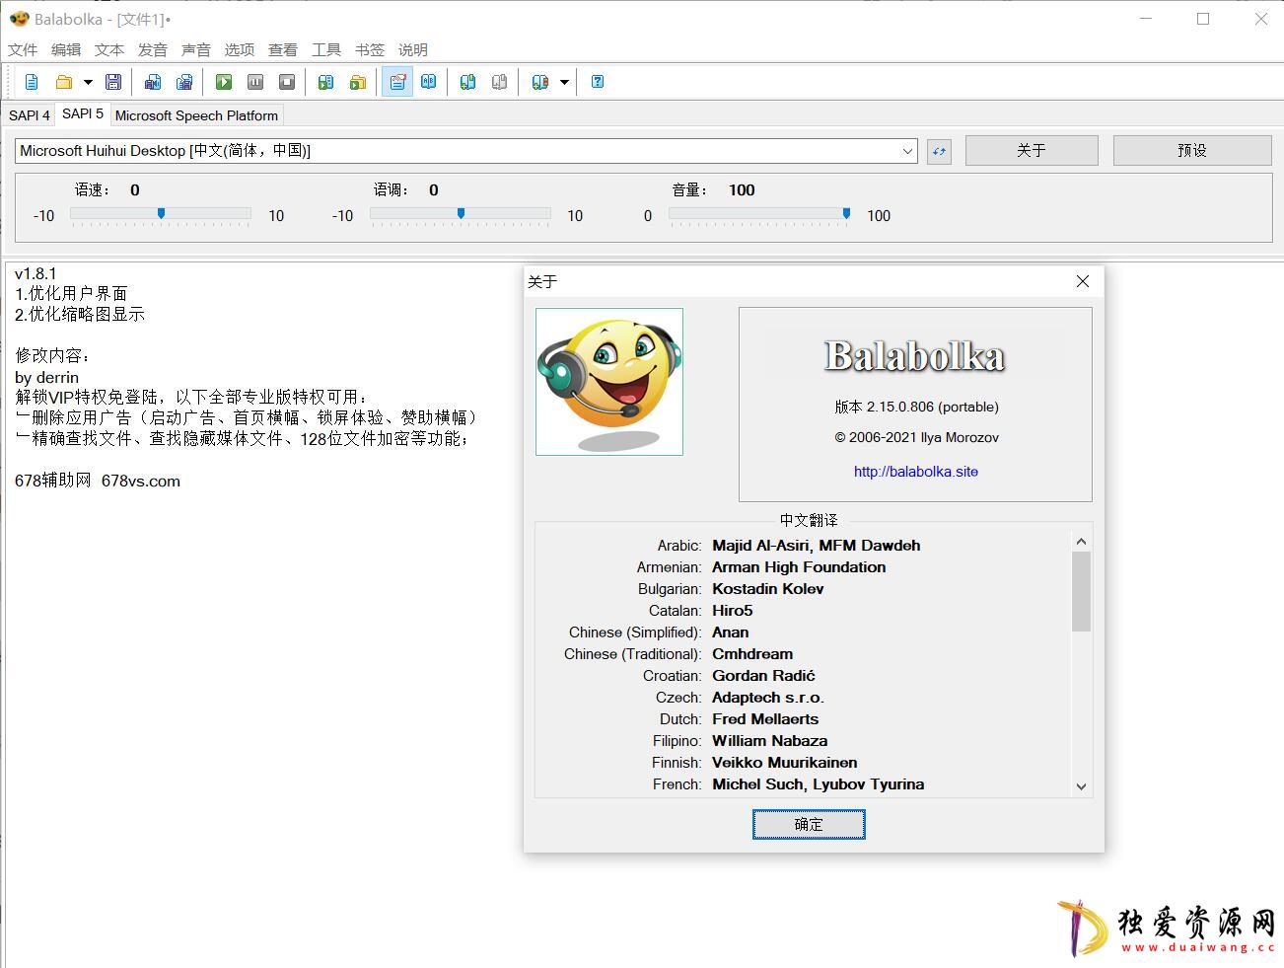Maximize the Balabolka window
The height and width of the screenshot is (968, 1284).
click(x=1203, y=19)
